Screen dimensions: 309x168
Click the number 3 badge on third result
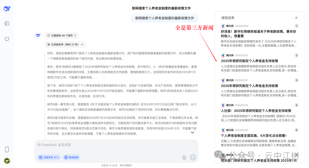(296, 80)
